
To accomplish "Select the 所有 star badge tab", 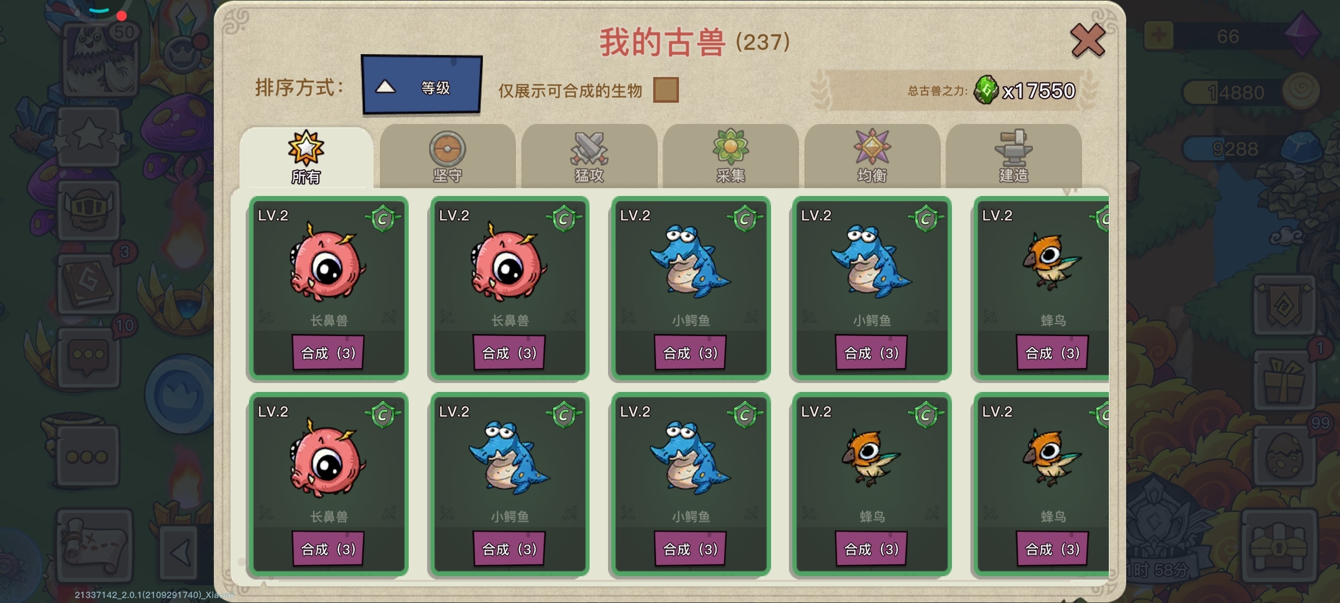I will (306, 157).
